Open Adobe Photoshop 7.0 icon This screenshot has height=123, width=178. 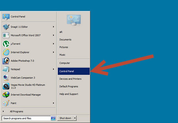(x=6, y=61)
